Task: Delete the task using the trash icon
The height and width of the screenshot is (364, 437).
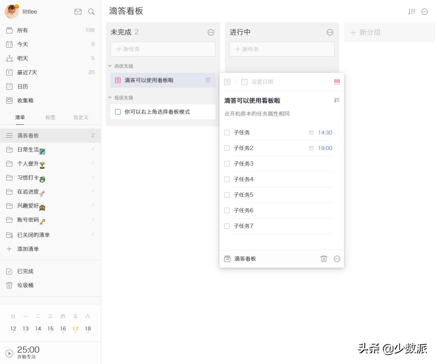Action: pos(323,259)
